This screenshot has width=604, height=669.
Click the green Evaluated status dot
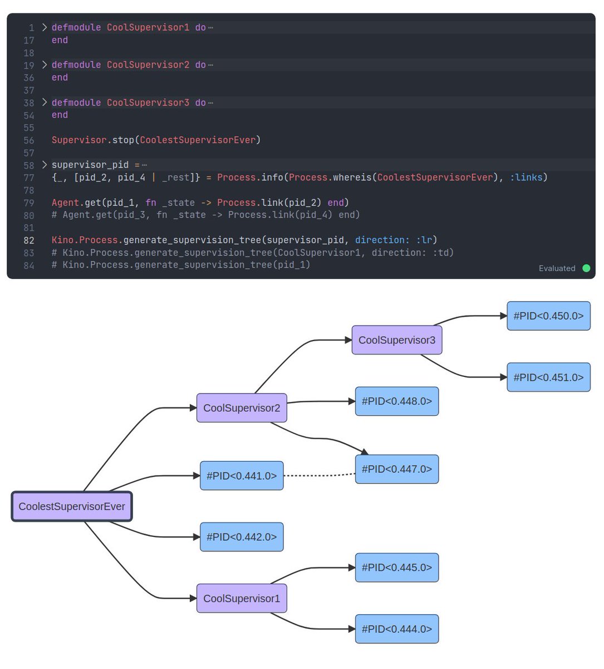586,268
